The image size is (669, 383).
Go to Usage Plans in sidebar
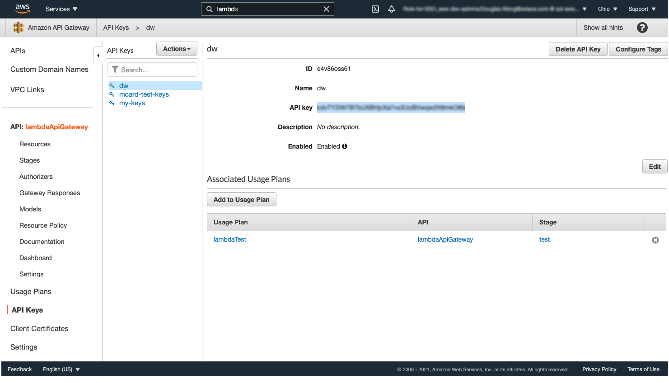click(31, 291)
